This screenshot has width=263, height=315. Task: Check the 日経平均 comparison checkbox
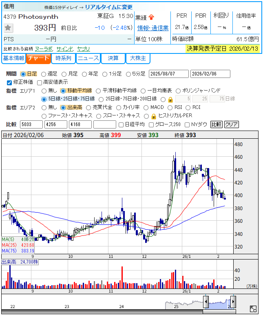point(121,124)
